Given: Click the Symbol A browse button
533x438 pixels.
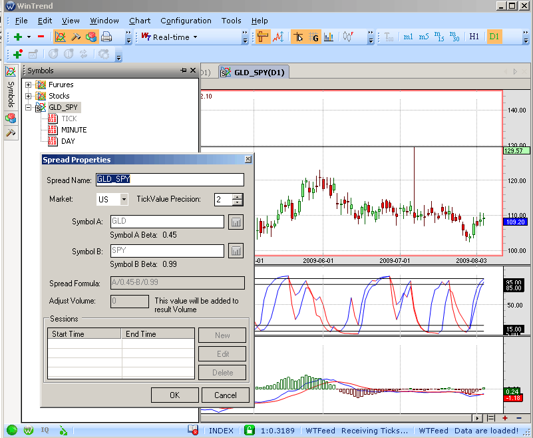Looking at the screenshot, I should click(236, 222).
